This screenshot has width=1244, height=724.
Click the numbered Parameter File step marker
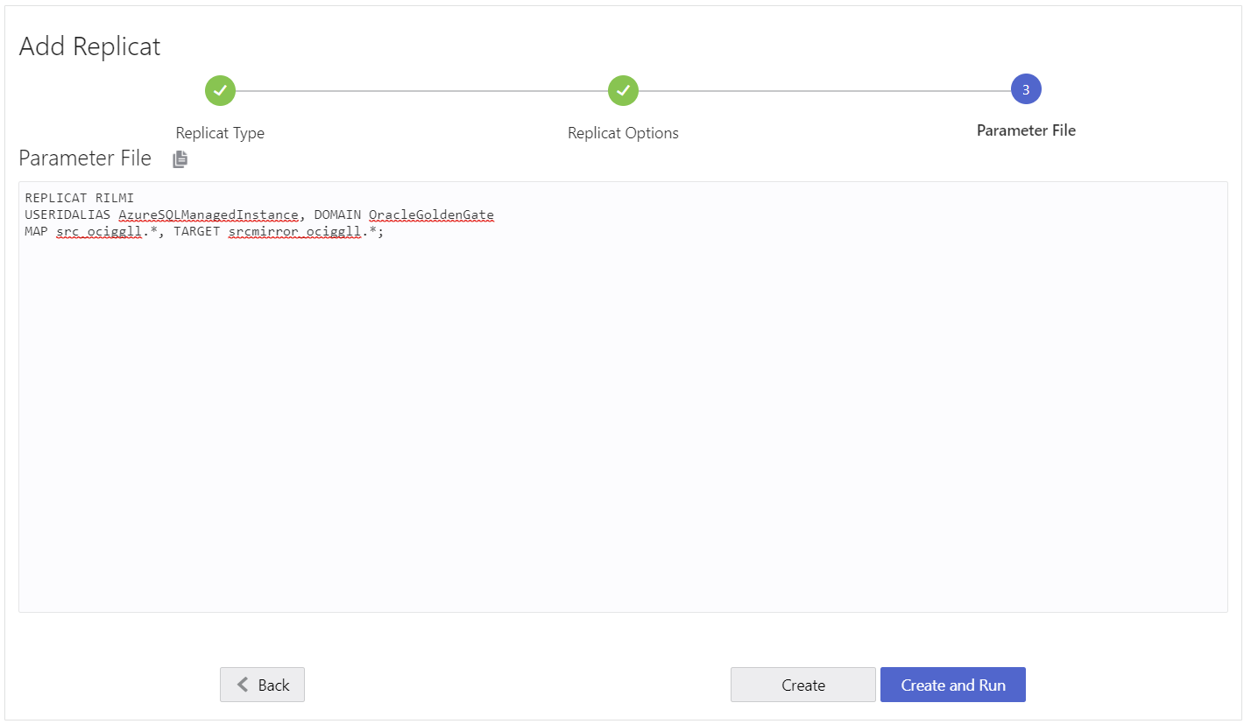pos(1026,88)
